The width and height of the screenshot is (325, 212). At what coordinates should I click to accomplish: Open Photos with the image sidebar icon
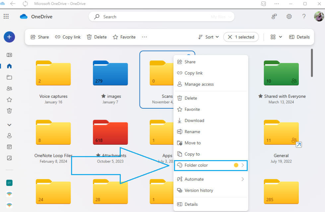click(9, 158)
